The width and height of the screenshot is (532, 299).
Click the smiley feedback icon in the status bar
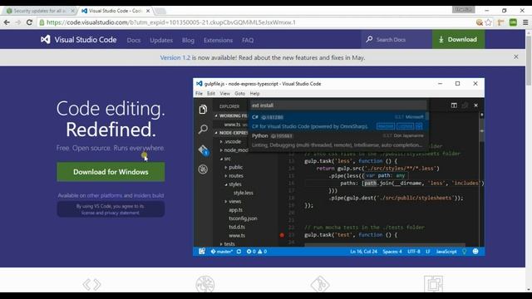[x=475, y=251]
